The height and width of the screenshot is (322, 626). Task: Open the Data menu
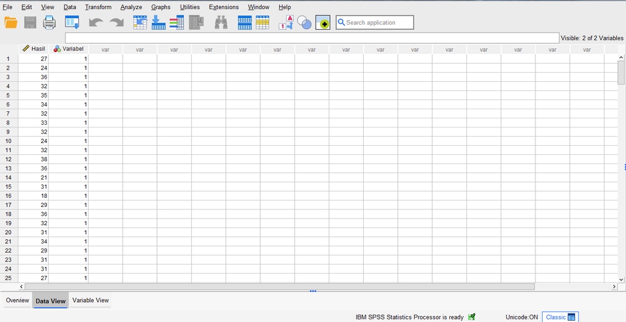[x=70, y=7]
